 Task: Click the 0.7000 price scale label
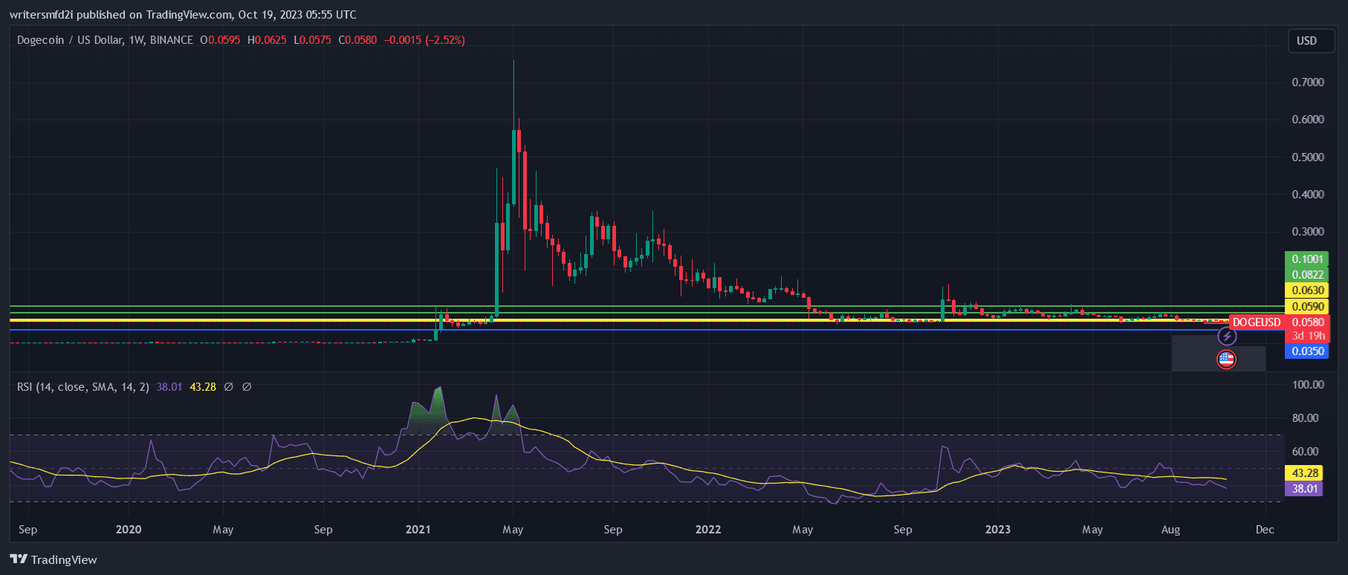click(1308, 82)
